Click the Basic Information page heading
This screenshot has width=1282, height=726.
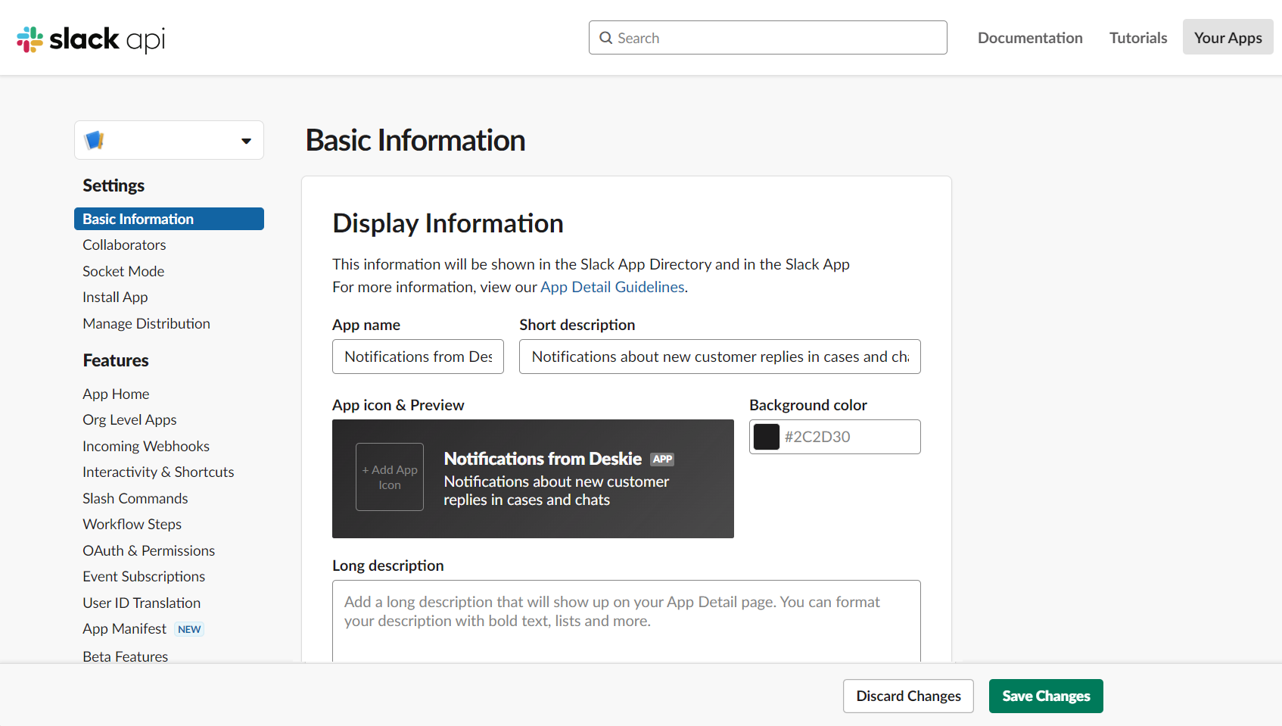[415, 140]
